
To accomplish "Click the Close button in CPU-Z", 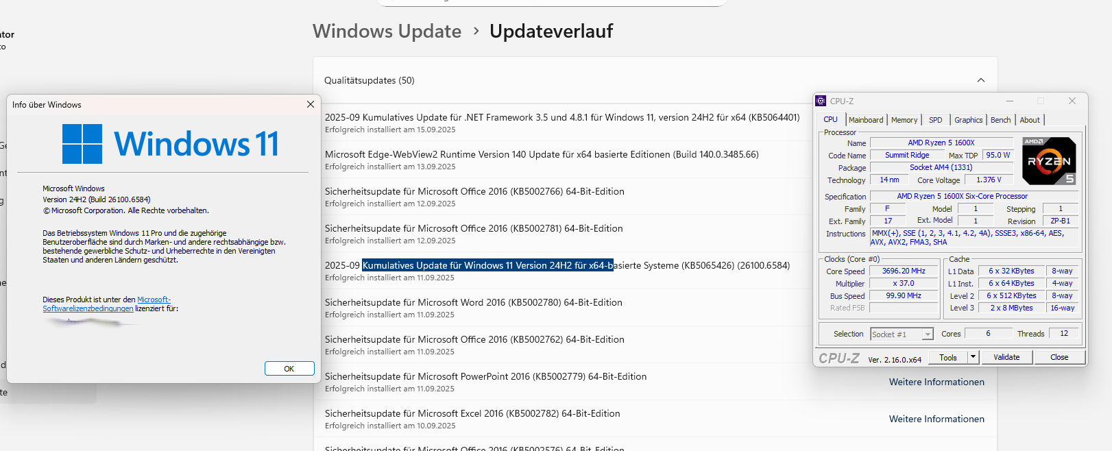I will coord(1059,357).
